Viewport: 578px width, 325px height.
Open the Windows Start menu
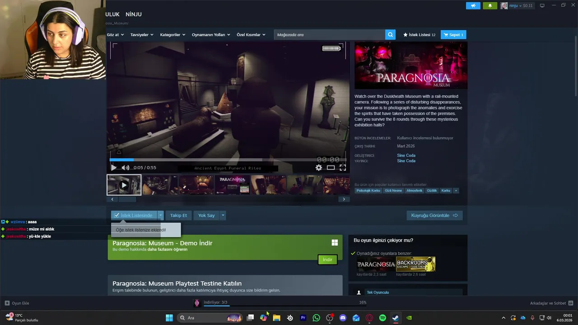pos(169,318)
